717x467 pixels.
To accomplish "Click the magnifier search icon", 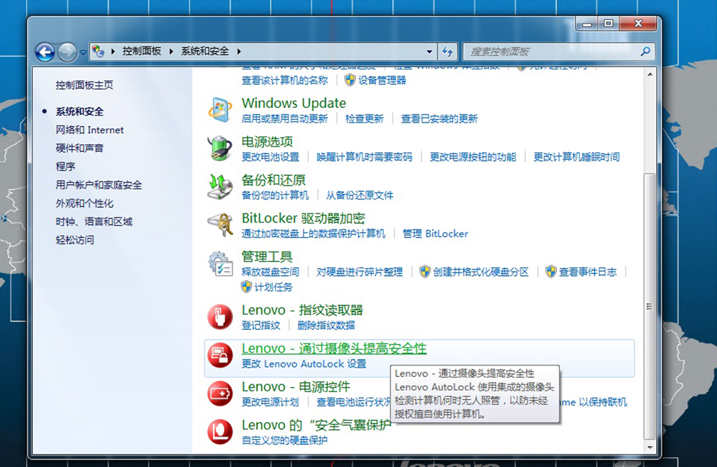I will click(645, 52).
